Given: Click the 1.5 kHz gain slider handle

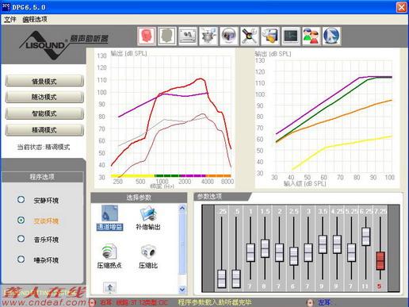Looking at the screenshot, I should click(265, 248).
